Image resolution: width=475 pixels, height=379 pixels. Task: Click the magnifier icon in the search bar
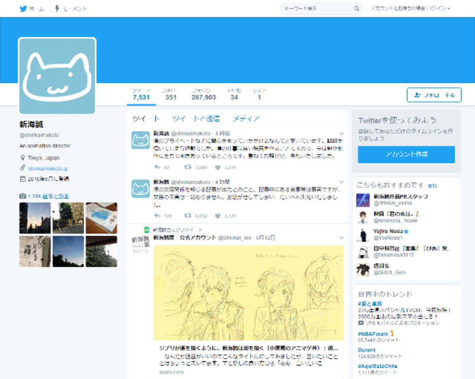coord(356,8)
